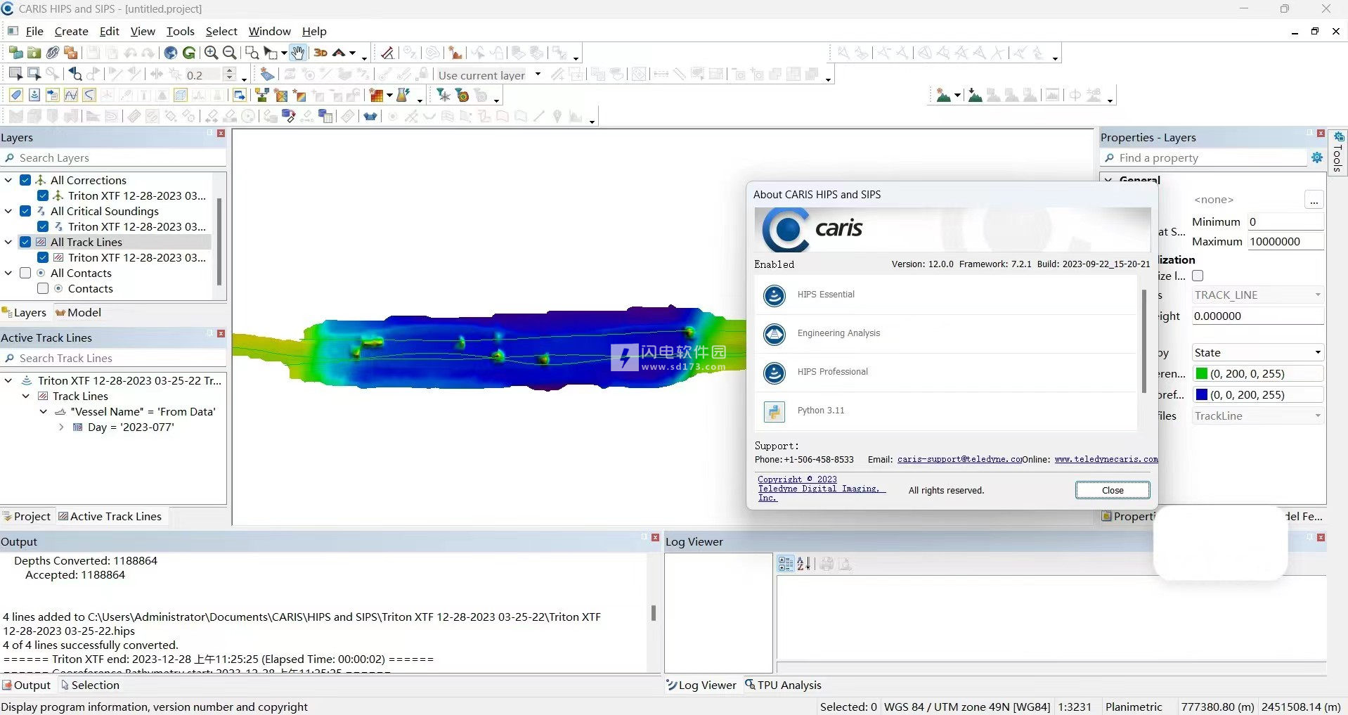Check the Contacts sublayer checkbox
The image size is (1348, 715).
pyautogui.click(x=43, y=288)
